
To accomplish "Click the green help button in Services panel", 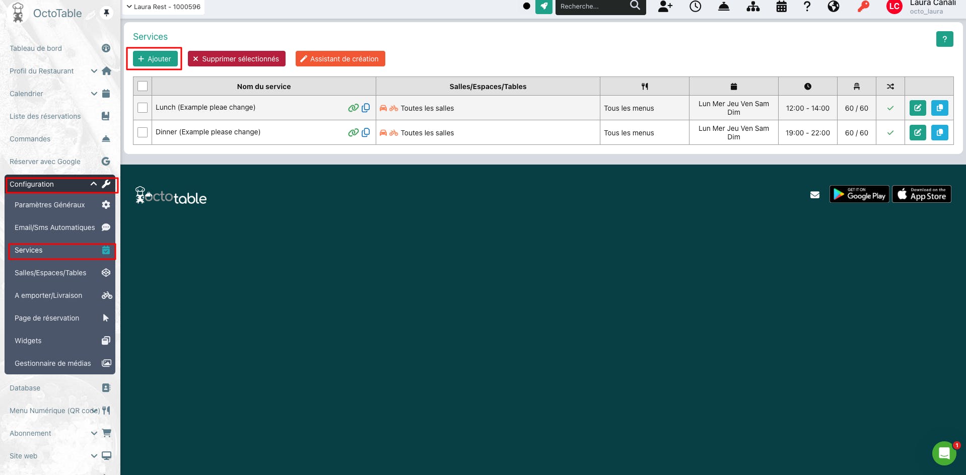I will coord(944,39).
